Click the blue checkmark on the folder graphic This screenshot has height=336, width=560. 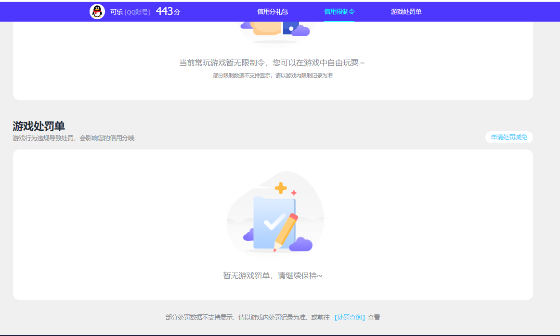[273, 223]
